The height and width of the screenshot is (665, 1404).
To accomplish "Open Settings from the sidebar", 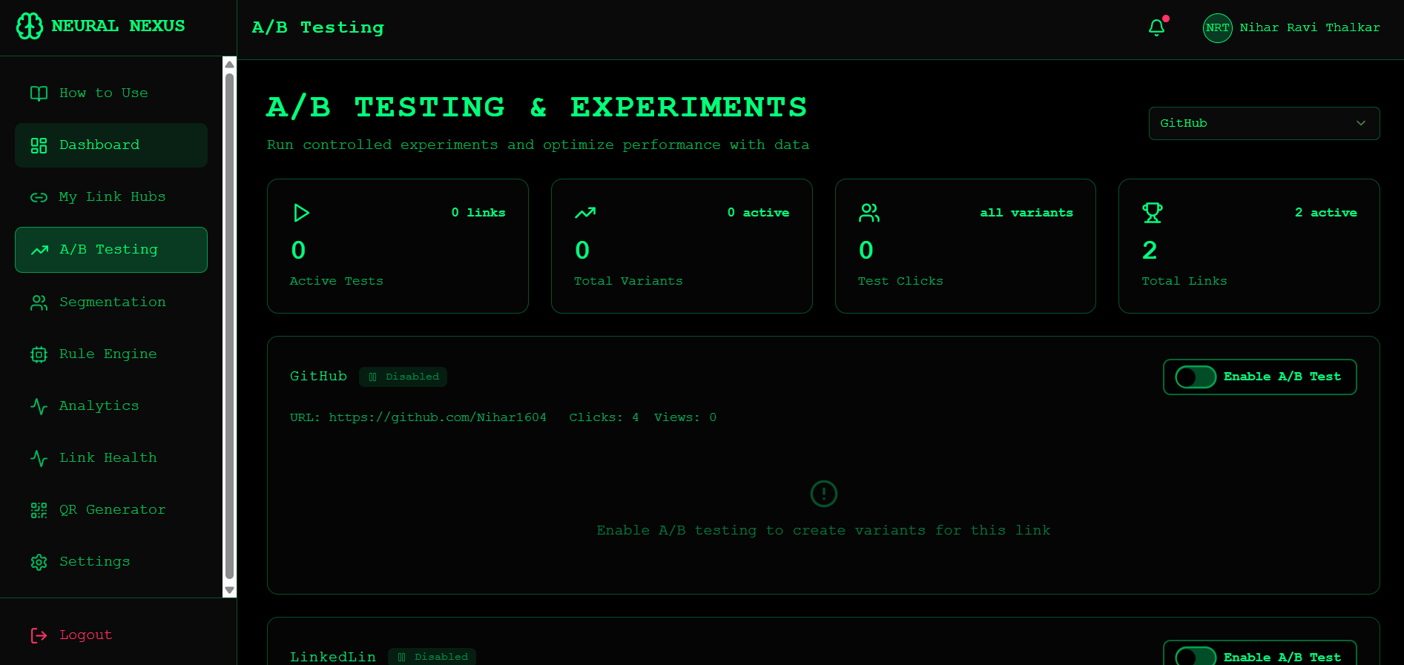I will (x=111, y=562).
